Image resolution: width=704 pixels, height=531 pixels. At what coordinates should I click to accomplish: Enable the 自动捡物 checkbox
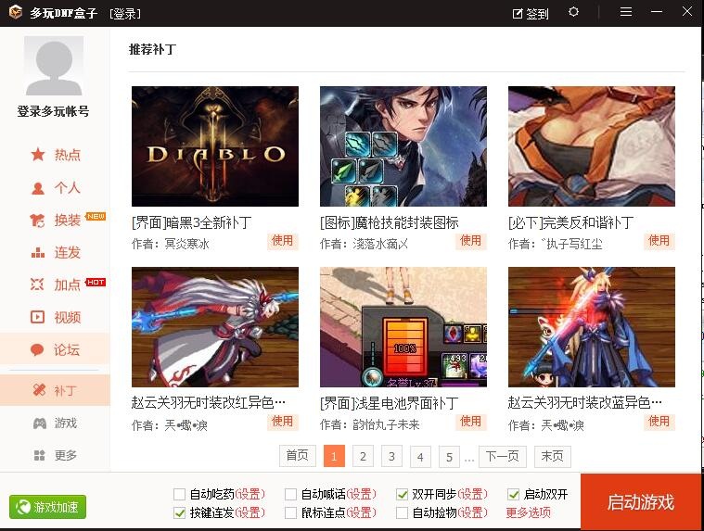402,512
